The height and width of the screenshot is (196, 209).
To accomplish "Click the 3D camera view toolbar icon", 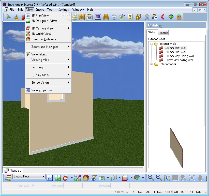I will pos(66,178).
